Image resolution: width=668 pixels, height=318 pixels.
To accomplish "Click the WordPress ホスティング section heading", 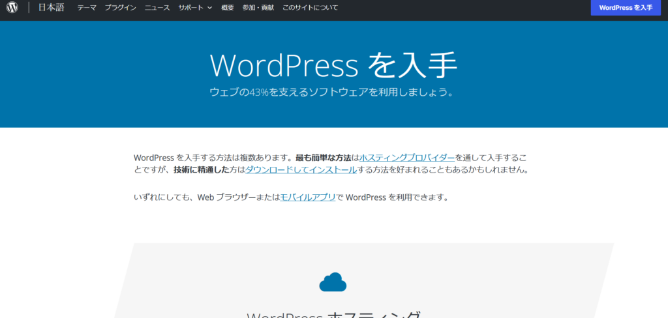I will pyautogui.click(x=333, y=314).
